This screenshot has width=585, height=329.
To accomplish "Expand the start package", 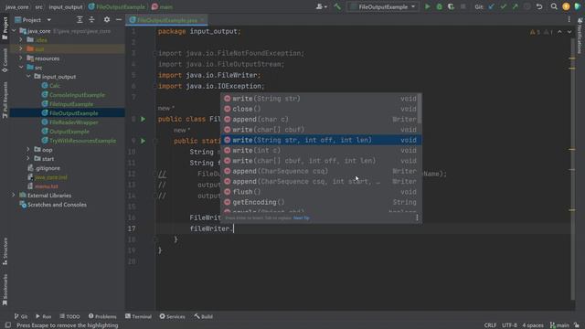I will click(28, 158).
